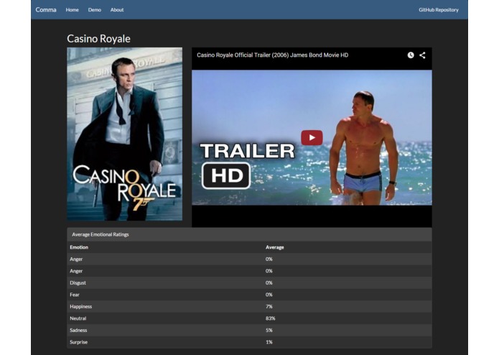Go to the Home page
Viewport: 499px width, 355px height.
[73, 10]
